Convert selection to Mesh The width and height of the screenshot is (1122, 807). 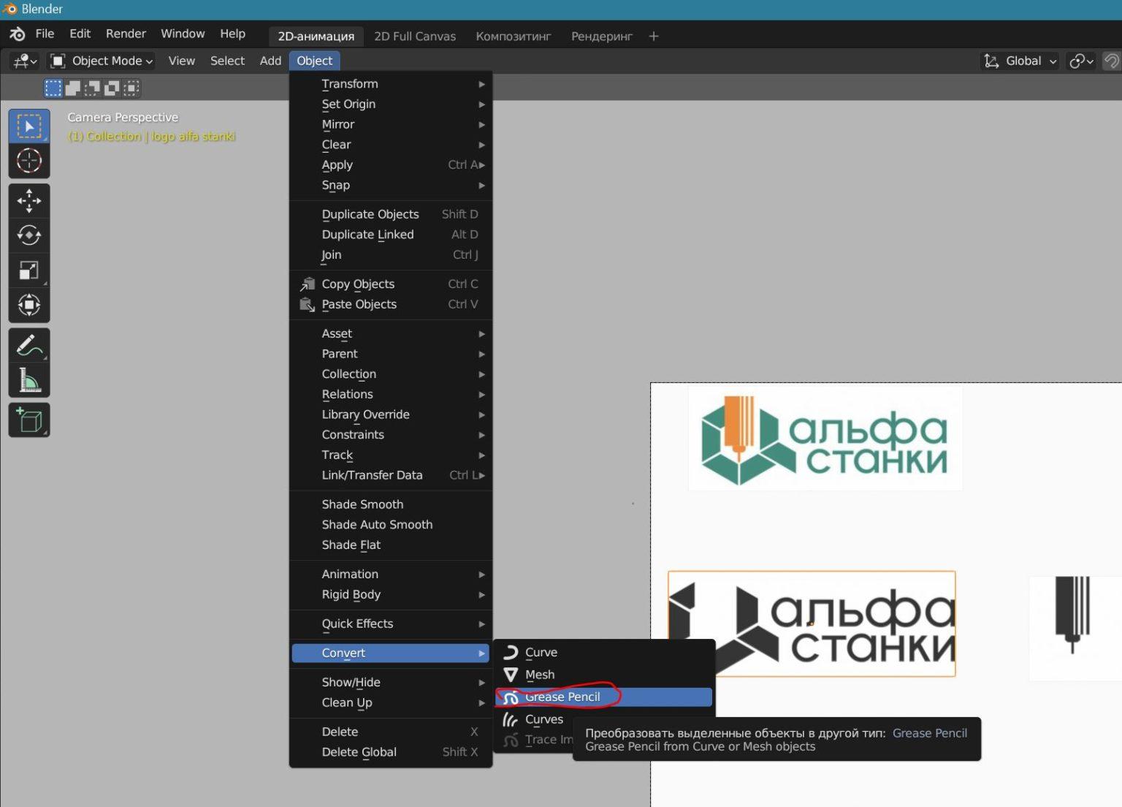pos(603,675)
